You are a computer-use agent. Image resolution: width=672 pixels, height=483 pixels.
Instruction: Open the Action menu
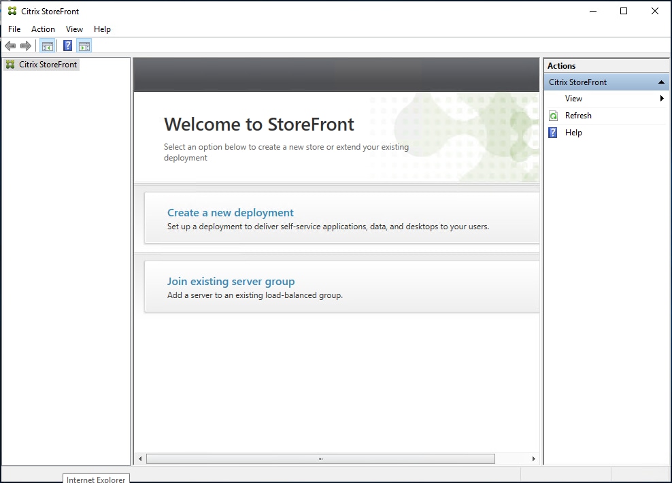[43, 29]
